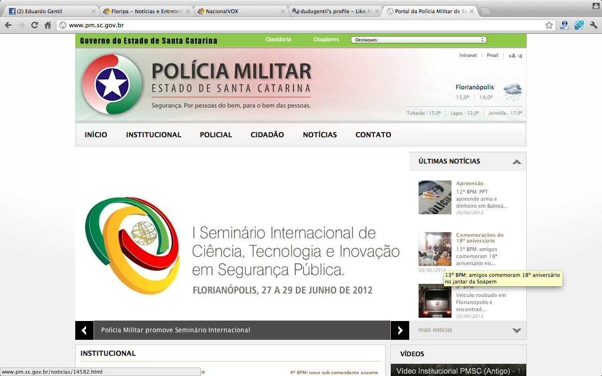Click the blue sync-arrows extension icon in the toolbar
602x376 pixels.
point(579,25)
